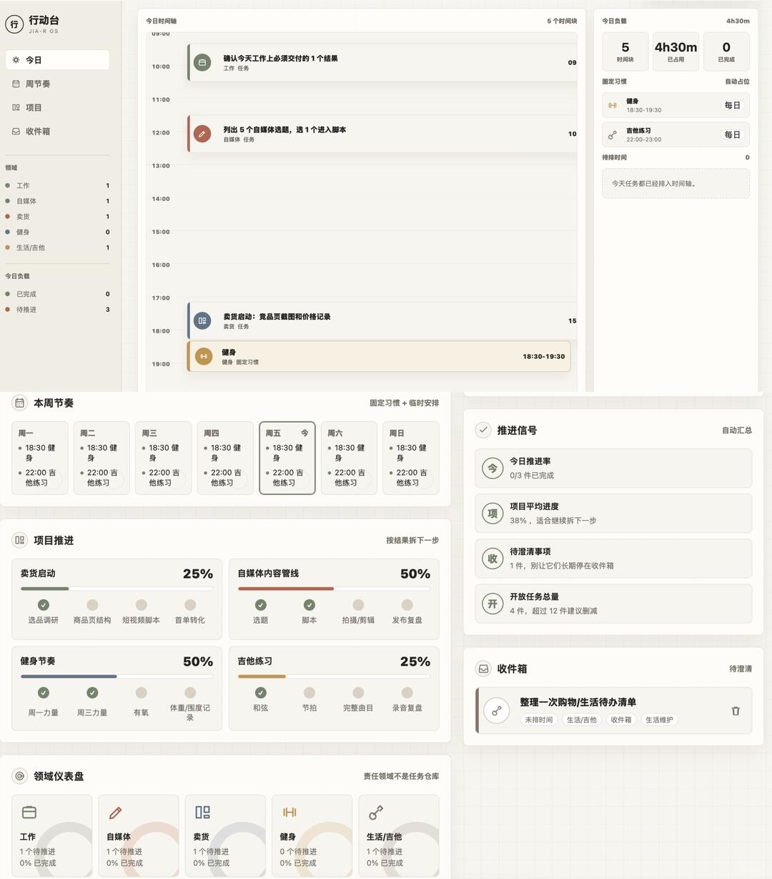Uncheck the 周三力量 milestone
The image size is (772, 879).
pyautogui.click(x=92, y=692)
